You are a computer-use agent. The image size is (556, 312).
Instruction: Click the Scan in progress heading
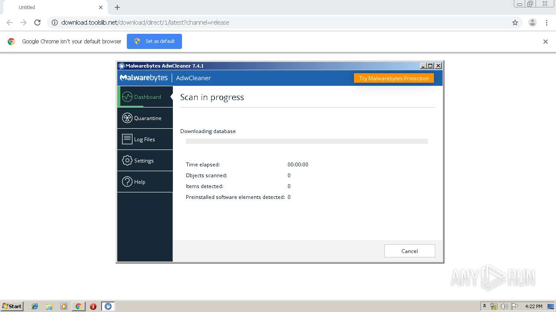click(212, 97)
